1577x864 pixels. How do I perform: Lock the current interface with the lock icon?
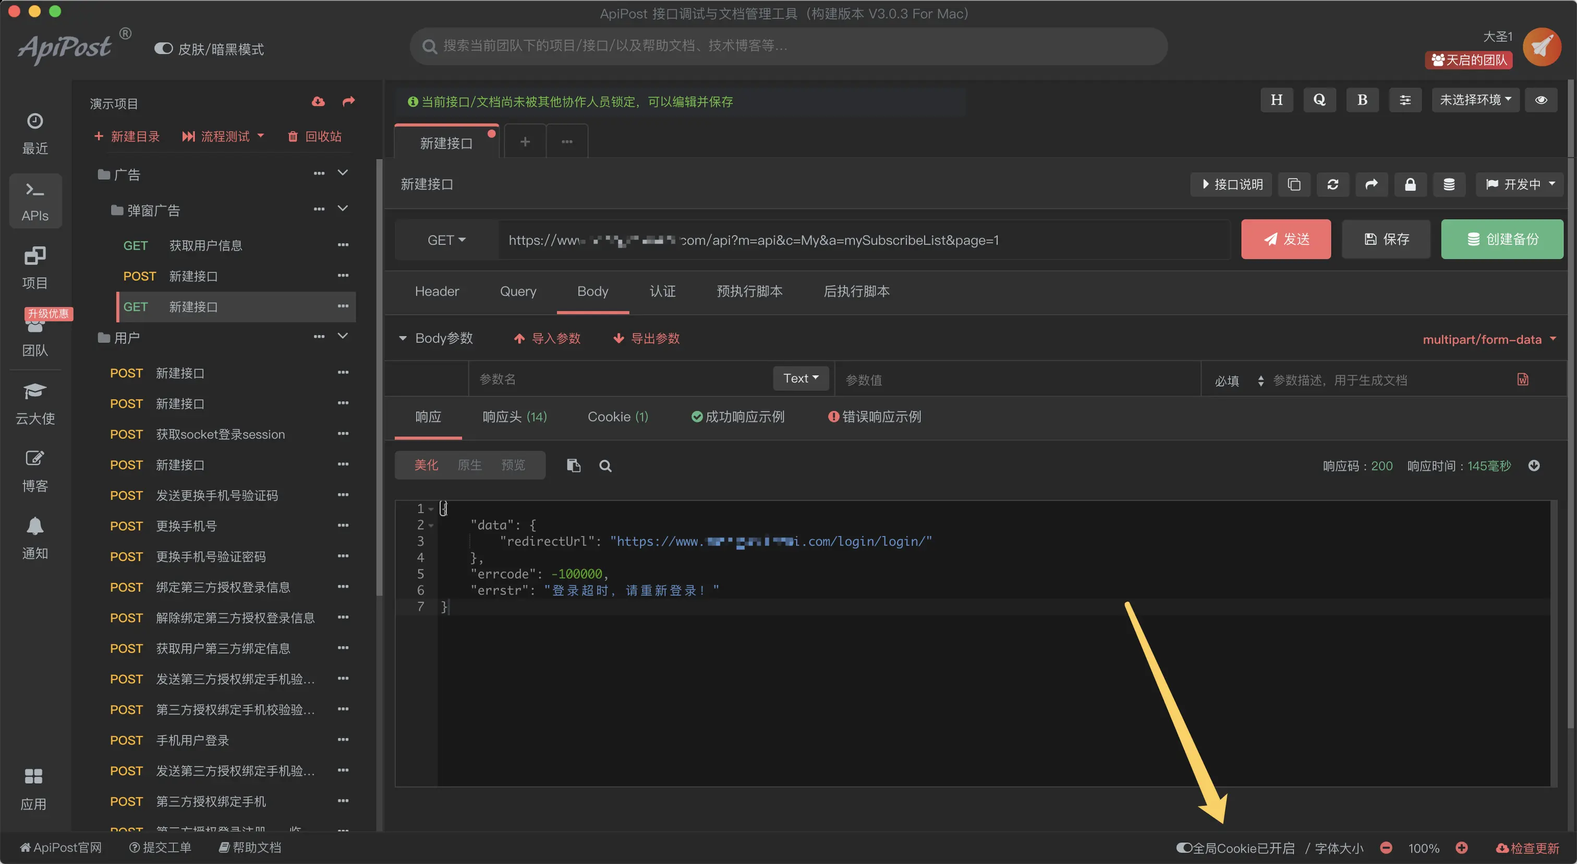coord(1411,184)
